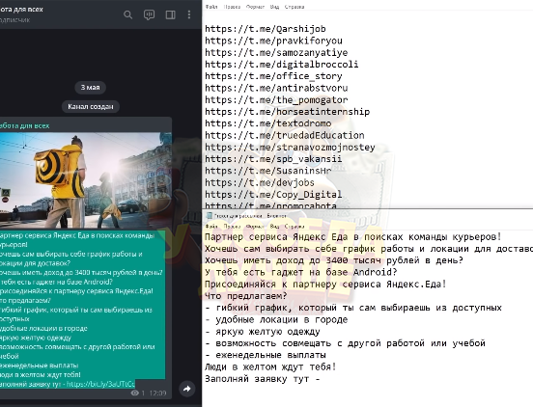Image resolution: width=533 pixels, height=407 pixels.
Task: Click the line https://t.me/stranavozmojnostey
Action: coord(290,148)
